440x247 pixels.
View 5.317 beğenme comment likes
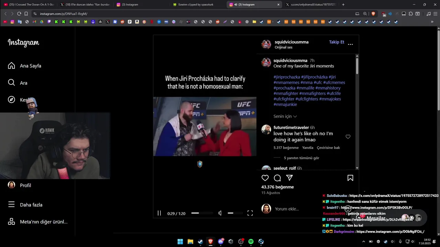[x=286, y=148]
